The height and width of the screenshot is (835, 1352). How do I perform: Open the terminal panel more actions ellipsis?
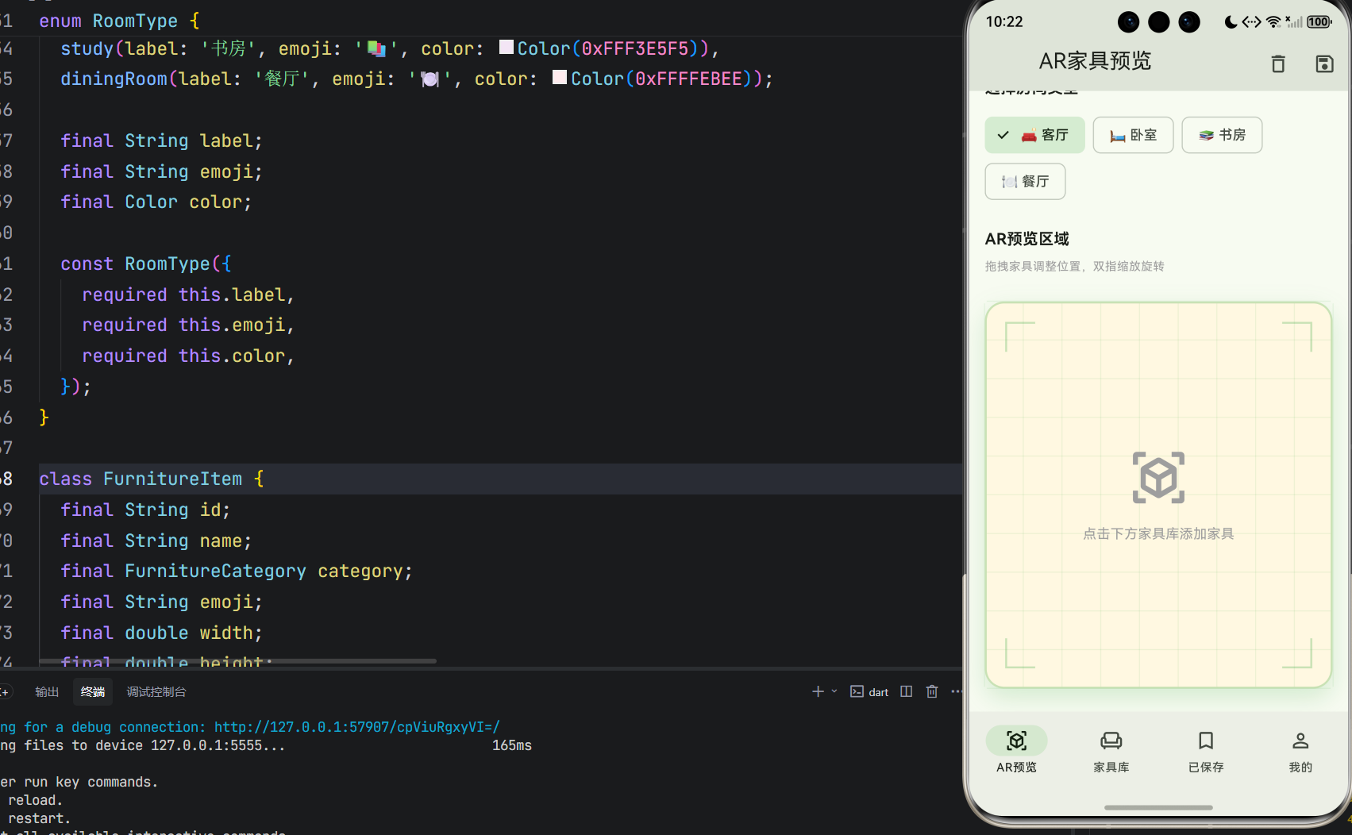[x=957, y=691]
